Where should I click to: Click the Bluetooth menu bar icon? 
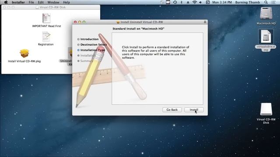pyautogui.click(x=182, y=2)
